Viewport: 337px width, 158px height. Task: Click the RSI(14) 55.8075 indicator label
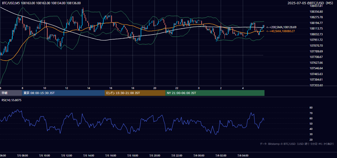coord(12,100)
